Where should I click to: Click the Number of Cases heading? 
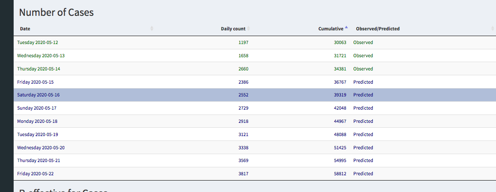click(x=56, y=12)
